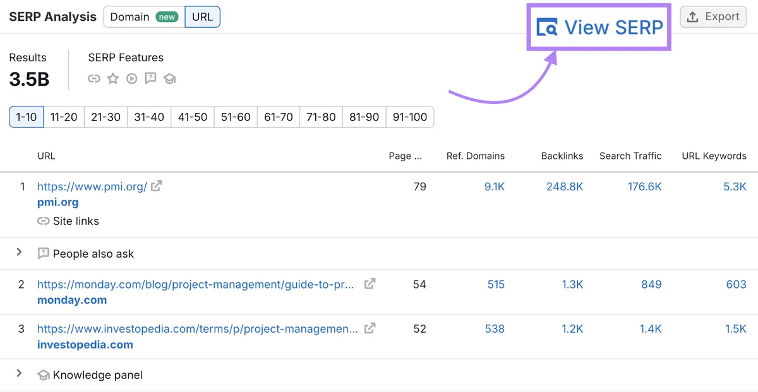
Task: Jump to results 81-90
Action: click(364, 117)
